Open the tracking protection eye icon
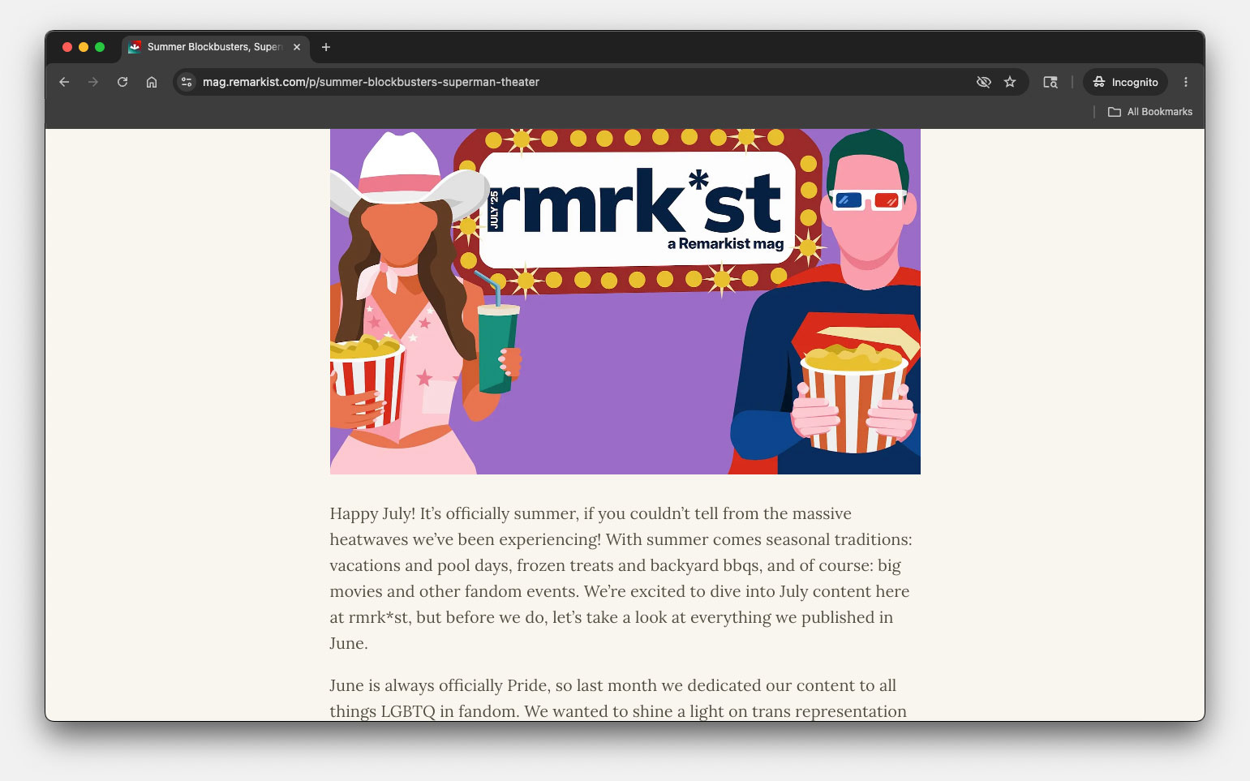1250x781 pixels. point(984,82)
